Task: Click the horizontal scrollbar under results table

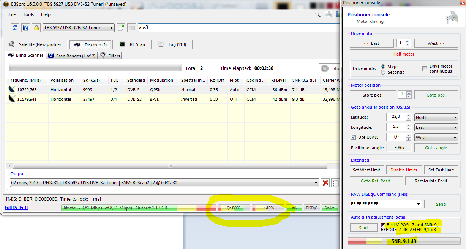Action: pyautogui.click(x=170, y=166)
